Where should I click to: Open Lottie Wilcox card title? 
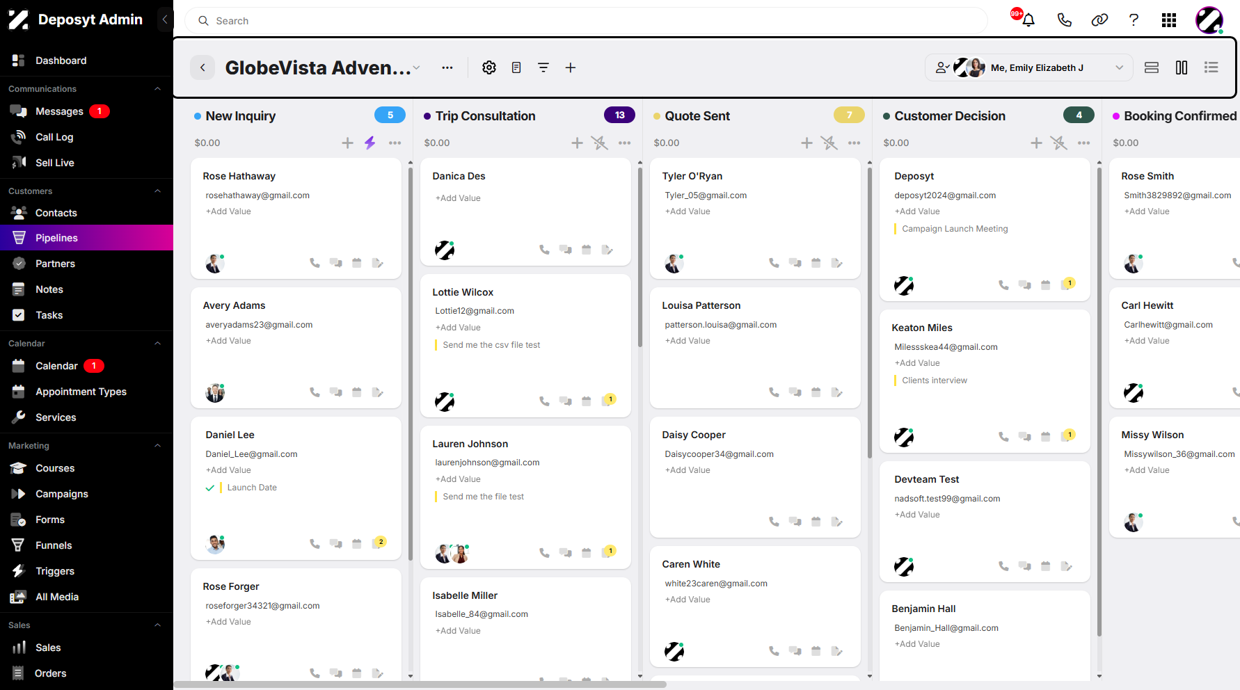pos(463,292)
